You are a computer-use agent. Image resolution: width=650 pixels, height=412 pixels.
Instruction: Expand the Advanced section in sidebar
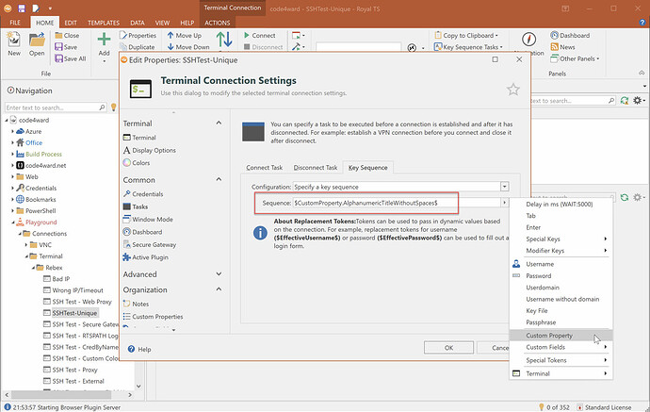coord(219,274)
